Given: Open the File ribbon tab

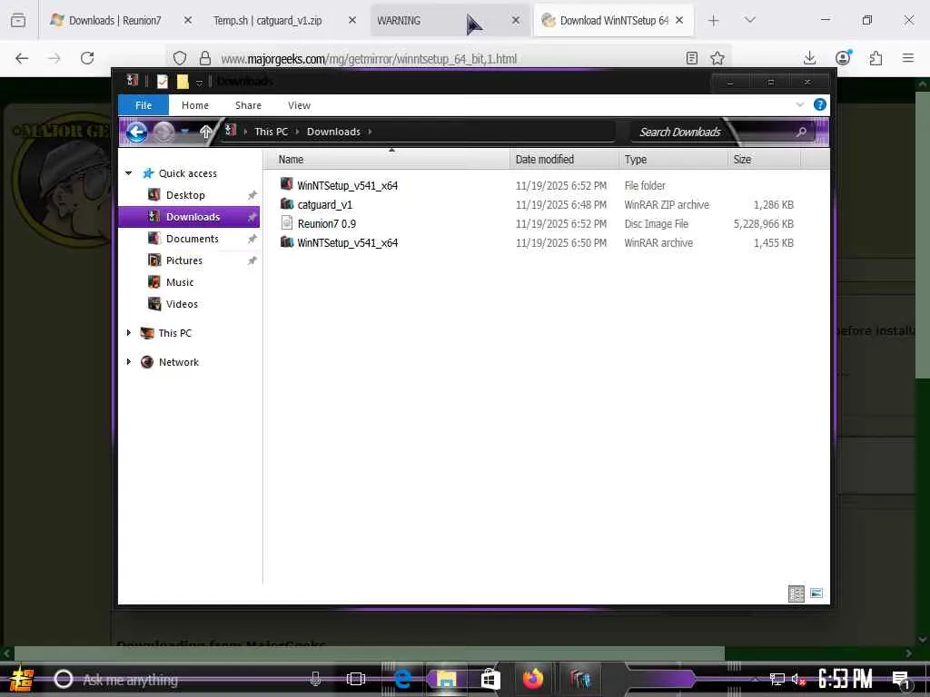Looking at the screenshot, I should pos(143,105).
